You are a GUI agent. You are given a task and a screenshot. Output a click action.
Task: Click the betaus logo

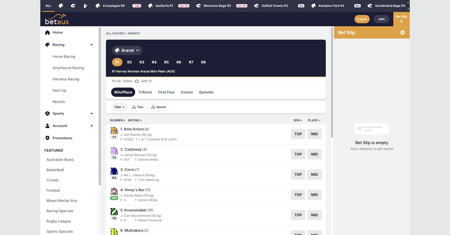pos(57,19)
